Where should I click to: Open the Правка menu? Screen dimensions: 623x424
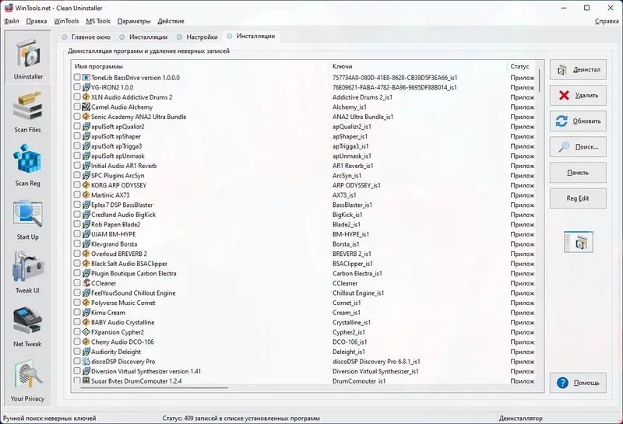pyautogui.click(x=37, y=21)
